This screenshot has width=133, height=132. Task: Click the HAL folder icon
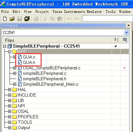point(15,89)
